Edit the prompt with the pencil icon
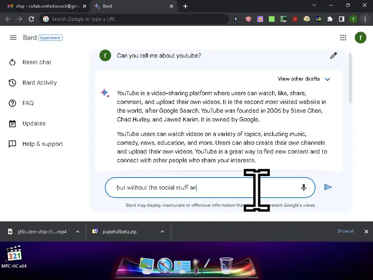 [x=334, y=55]
